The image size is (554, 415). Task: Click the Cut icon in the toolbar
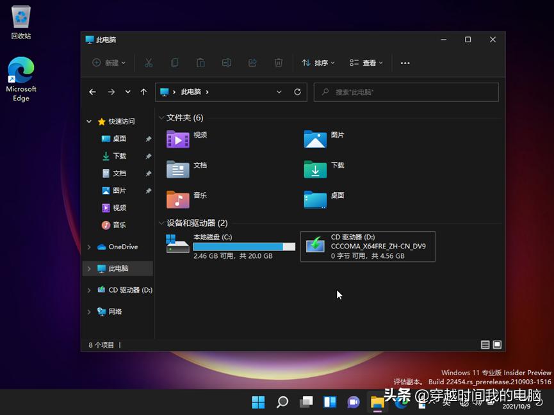pos(149,62)
